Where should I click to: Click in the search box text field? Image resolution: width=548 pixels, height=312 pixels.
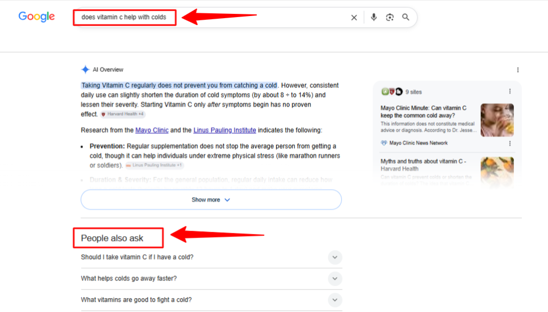tap(210, 17)
